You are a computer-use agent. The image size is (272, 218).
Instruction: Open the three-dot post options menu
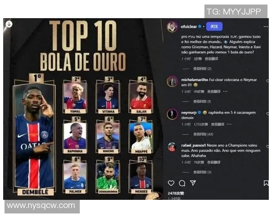click(x=266, y=27)
